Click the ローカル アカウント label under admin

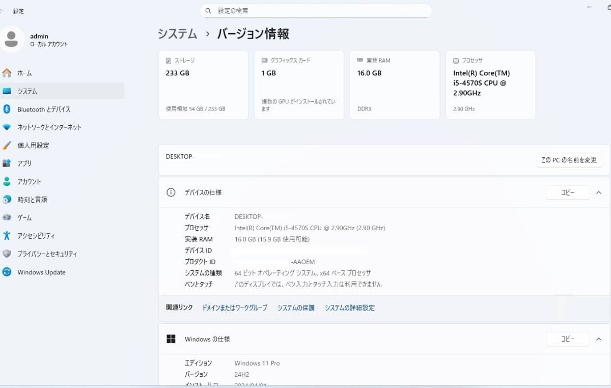pos(49,44)
